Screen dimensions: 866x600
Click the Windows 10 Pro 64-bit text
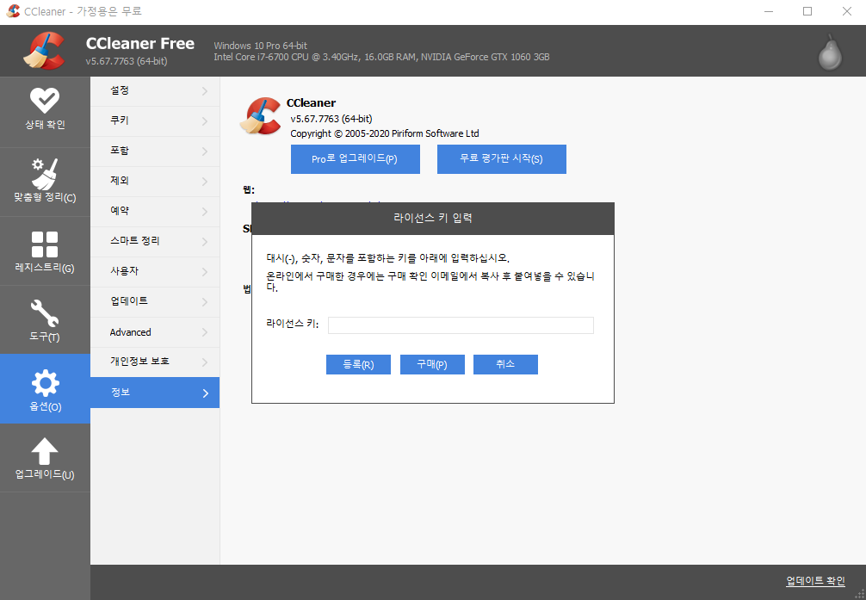pos(261,46)
